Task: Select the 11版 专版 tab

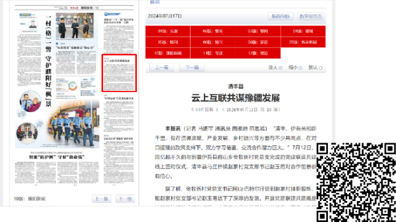Action: [213, 53]
